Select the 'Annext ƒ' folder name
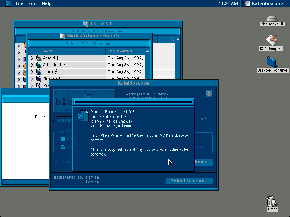Image resolution: width=290 pixels, height=217 pixels. pos(51,58)
